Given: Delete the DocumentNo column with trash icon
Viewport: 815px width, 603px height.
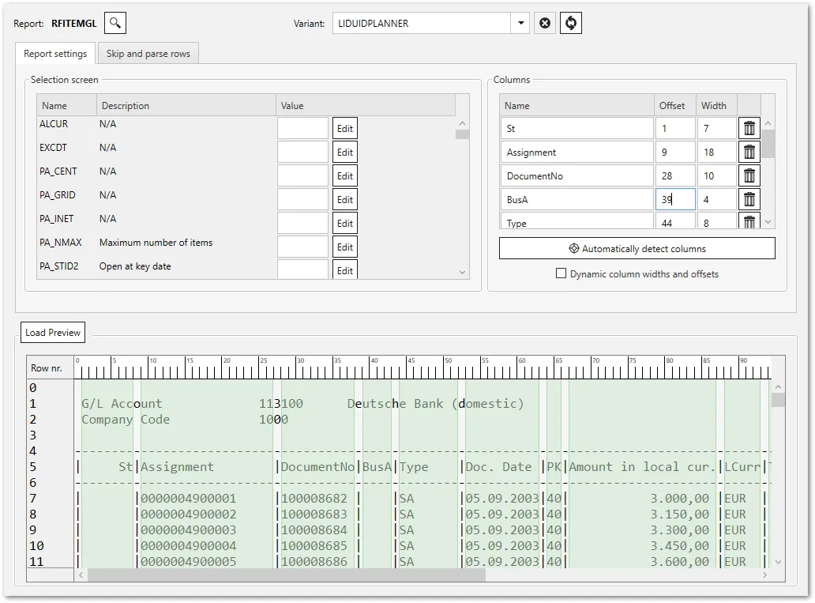Looking at the screenshot, I should tap(749, 176).
